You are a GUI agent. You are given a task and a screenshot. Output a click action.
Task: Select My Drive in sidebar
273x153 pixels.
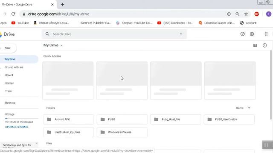pyautogui.click(x=18, y=59)
